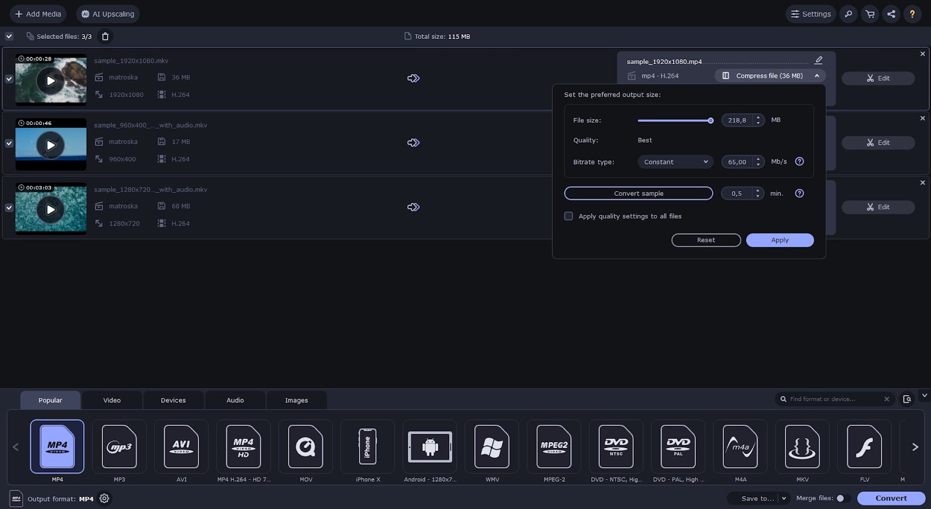Click the share icon in top bar

point(891,14)
